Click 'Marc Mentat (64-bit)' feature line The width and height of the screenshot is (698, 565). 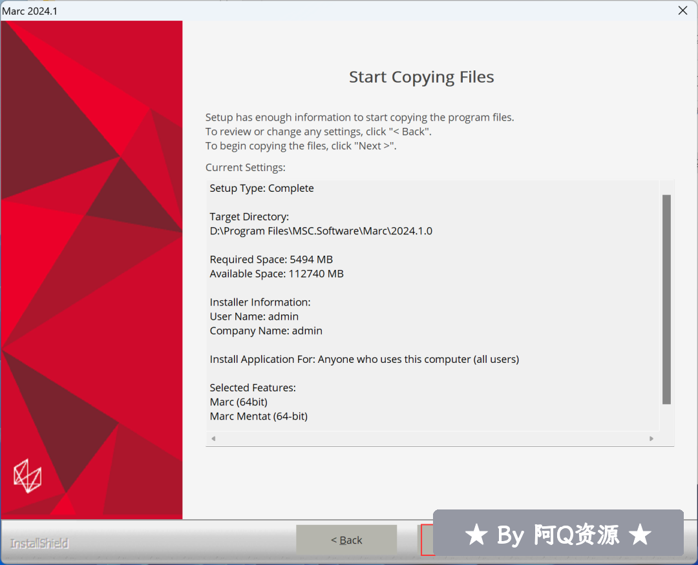[x=259, y=416]
